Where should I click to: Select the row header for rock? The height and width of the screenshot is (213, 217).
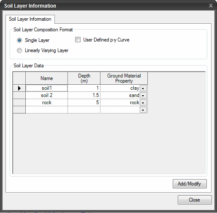coord(19,102)
